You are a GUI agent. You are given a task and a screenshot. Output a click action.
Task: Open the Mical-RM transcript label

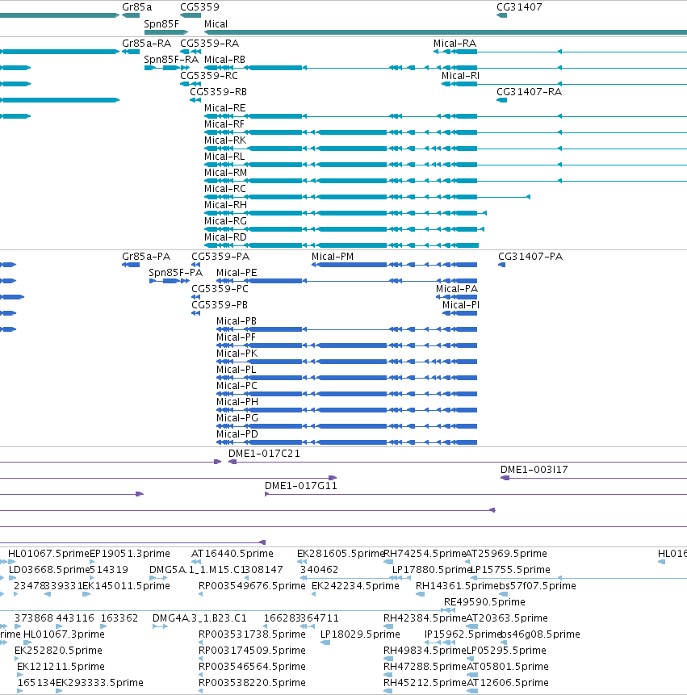click(225, 173)
